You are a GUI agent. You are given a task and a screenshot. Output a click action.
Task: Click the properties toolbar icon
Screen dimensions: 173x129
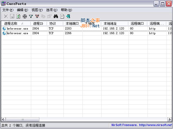pyautogui.click(x=49, y=17)
